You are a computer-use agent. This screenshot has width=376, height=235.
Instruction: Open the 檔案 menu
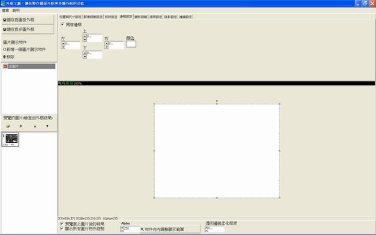(x=5, y=10)
